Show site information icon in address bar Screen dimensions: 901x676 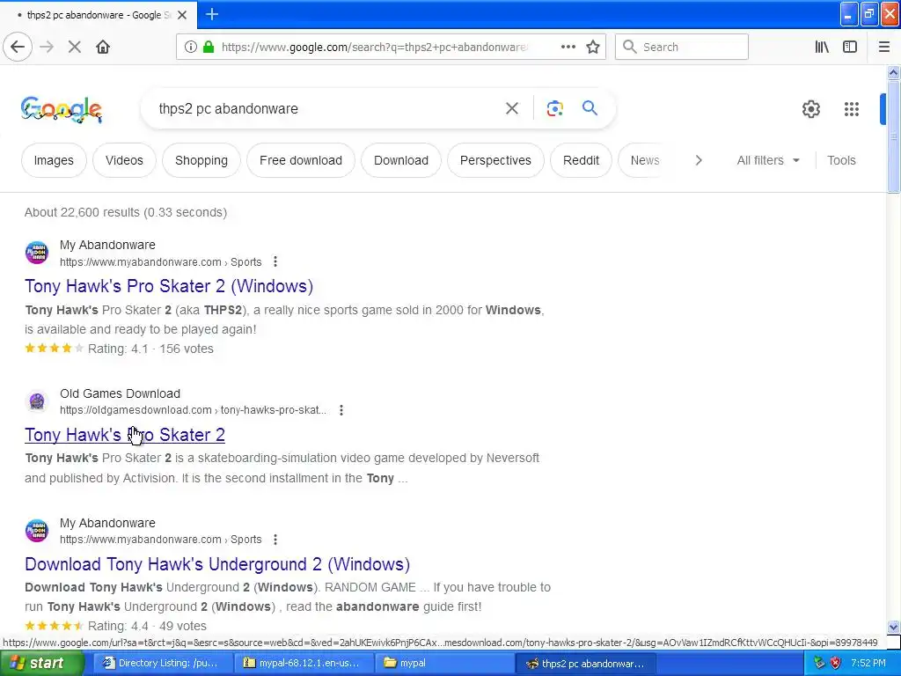point(191,48)
